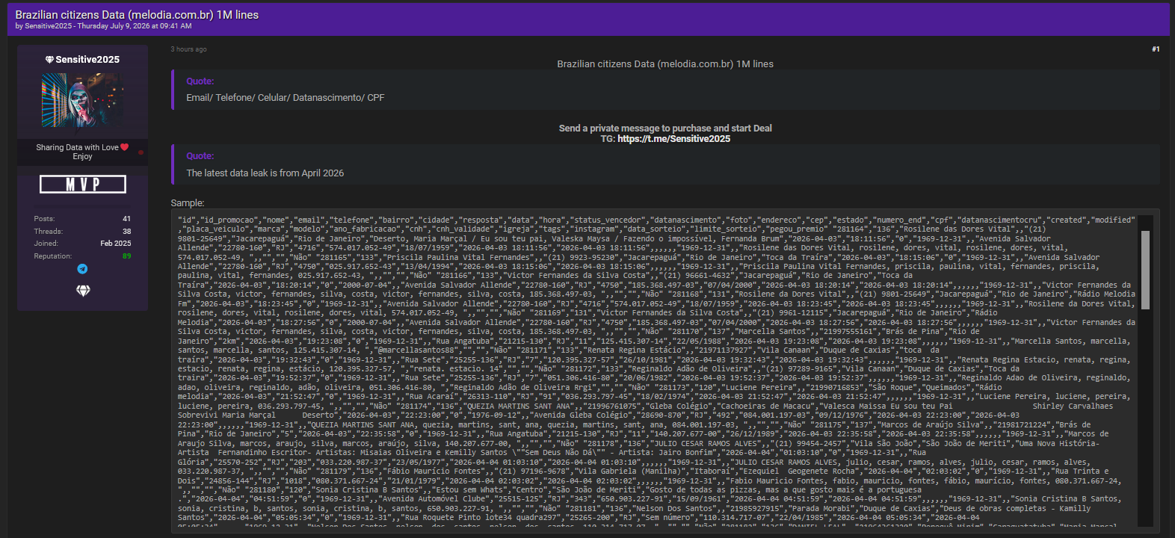Click the first Quote block listing data fields
The height and width of the screenshot is (538, 1175).
click(665, 90)
